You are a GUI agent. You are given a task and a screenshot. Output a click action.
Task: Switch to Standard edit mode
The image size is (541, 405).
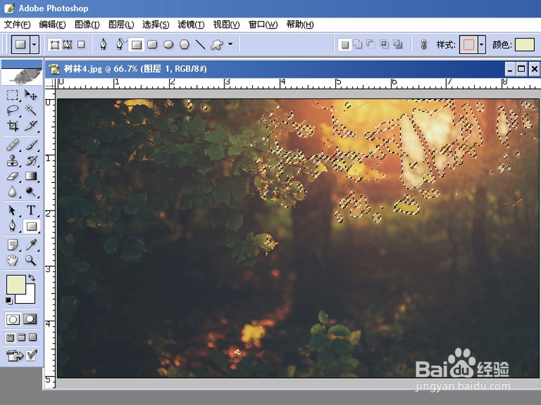point(13,319)
